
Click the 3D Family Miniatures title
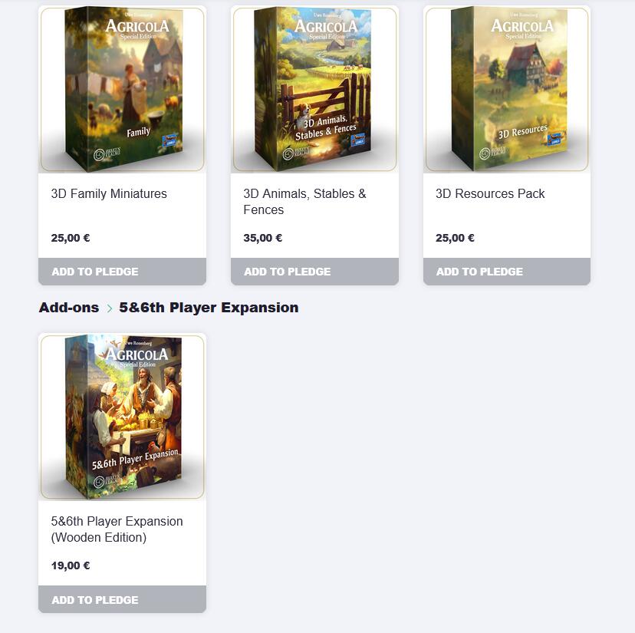pyautogui.click(x=109, y=193)
